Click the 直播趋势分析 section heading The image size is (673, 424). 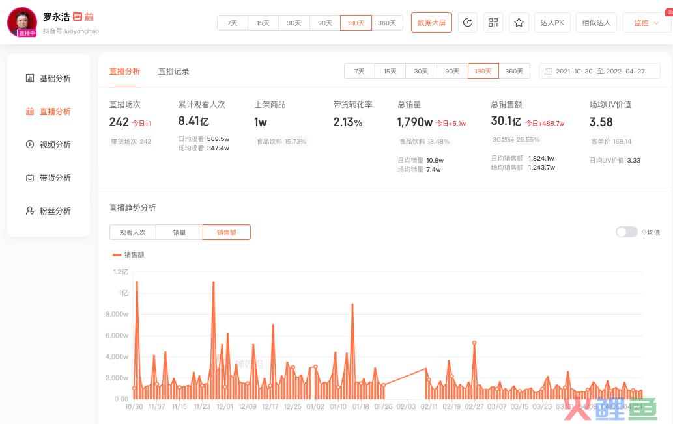coord(133,207)
